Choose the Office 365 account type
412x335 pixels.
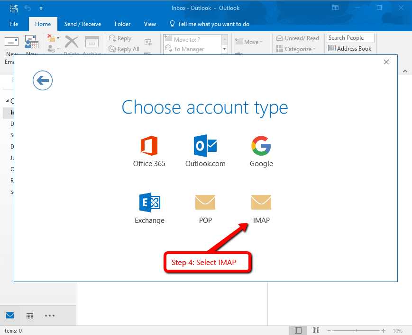[149, 151]
